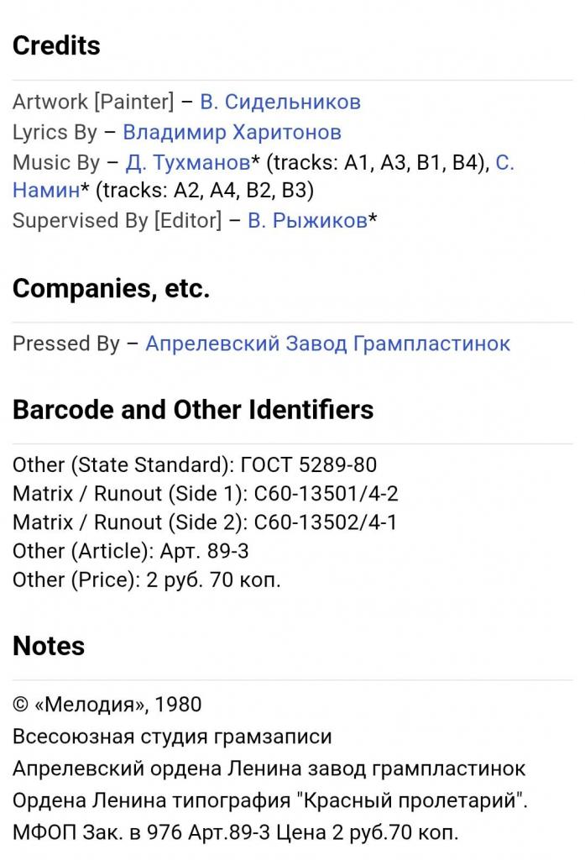Open painter В. Сидельников's artist link
Screen dimensions: 585x860
tap(279, 102)
